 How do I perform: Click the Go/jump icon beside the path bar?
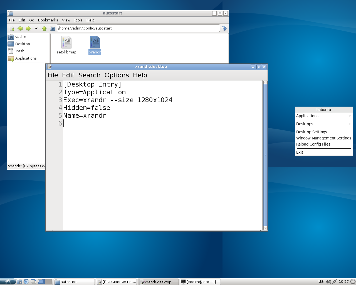coord(224,28)
